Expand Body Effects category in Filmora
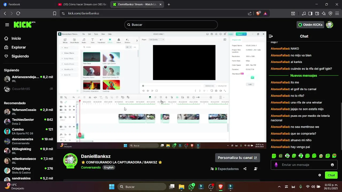 (x=69, y=58)
